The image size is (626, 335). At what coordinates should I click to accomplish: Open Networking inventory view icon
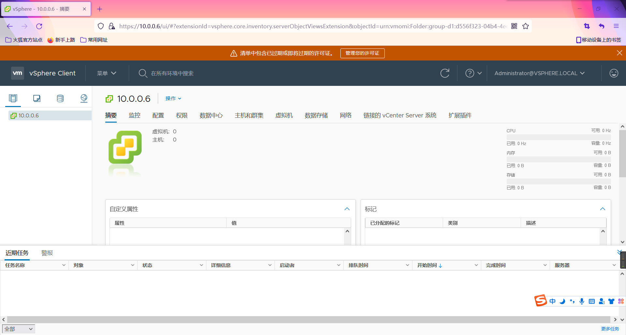84,98
